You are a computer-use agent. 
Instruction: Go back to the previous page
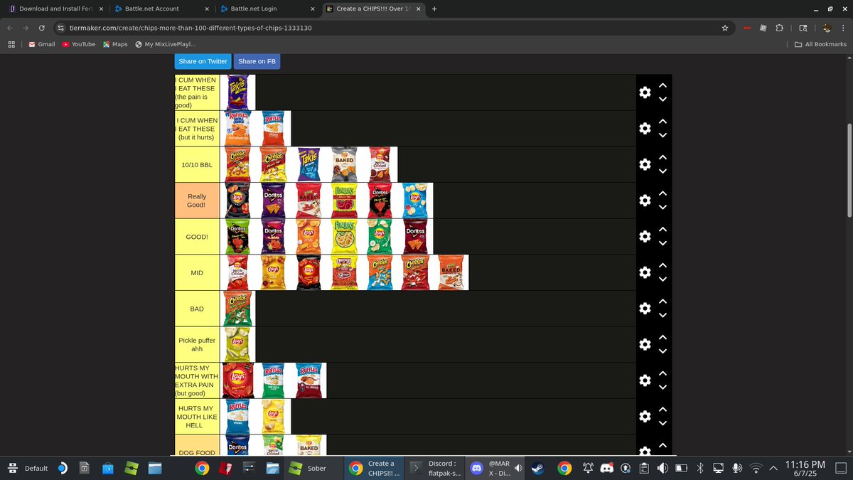pyautogui.click(x=10, y=28)
